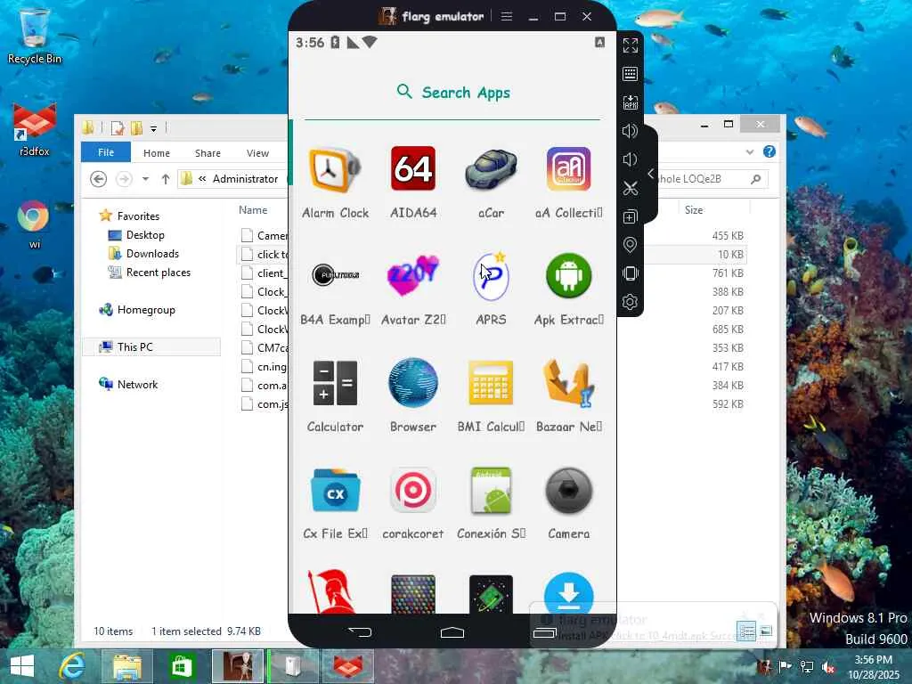Image resolution: width=912 pixels, height=684 pixels.
Task: Open emulator settings gear
Action: pos(630,302)
